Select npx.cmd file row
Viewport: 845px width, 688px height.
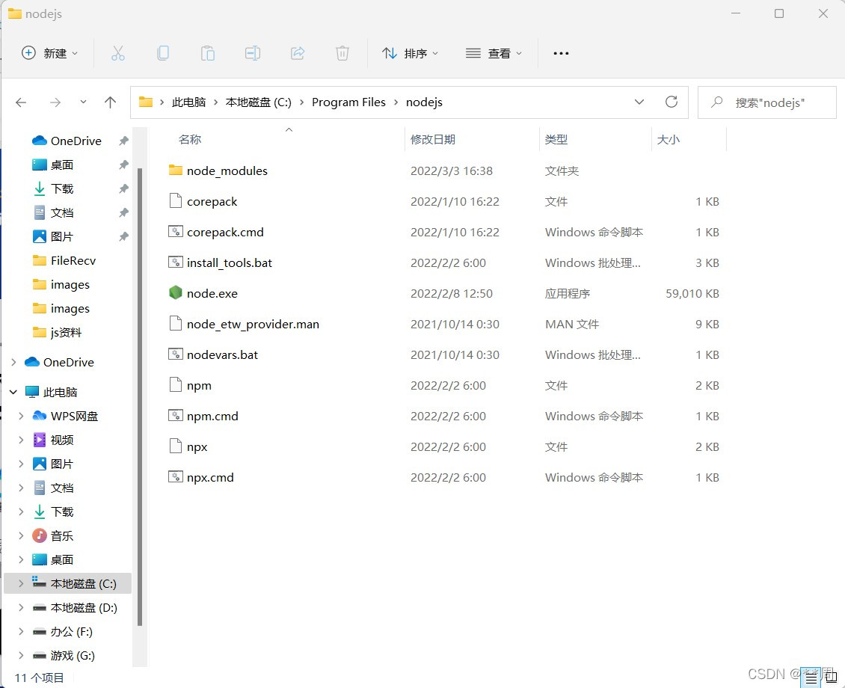pos(444,477)
